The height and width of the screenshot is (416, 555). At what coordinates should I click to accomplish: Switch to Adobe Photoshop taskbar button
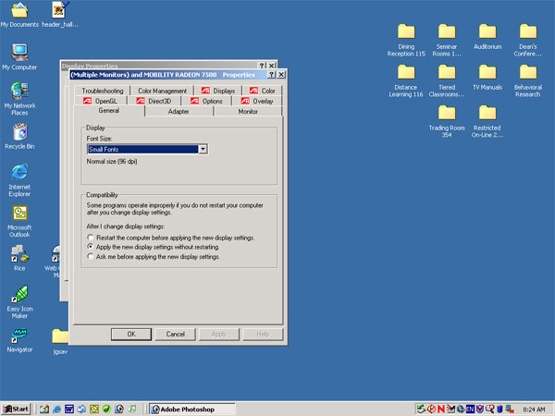point(191,410)
